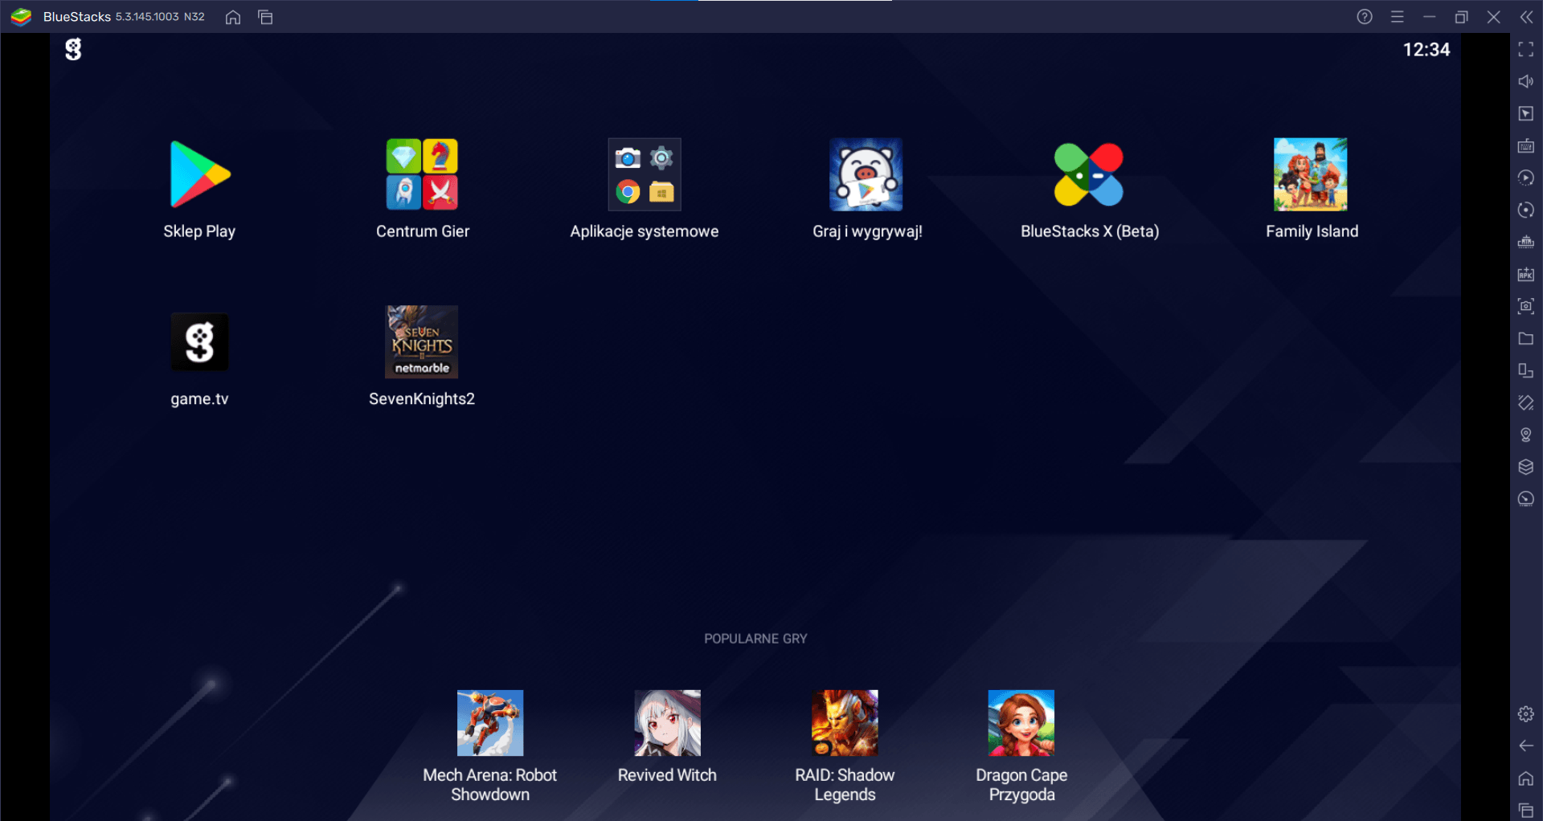This screenshot has height=821, width=1543.
Task: Go to home via title bar house icon
Action: (233, 17)
